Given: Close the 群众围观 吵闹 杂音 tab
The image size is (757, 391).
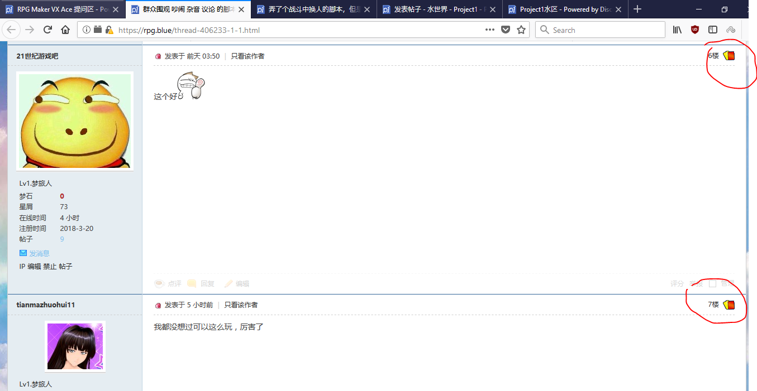Looking at the screenshot, I should pyautogui.click(x=241, y=9).
